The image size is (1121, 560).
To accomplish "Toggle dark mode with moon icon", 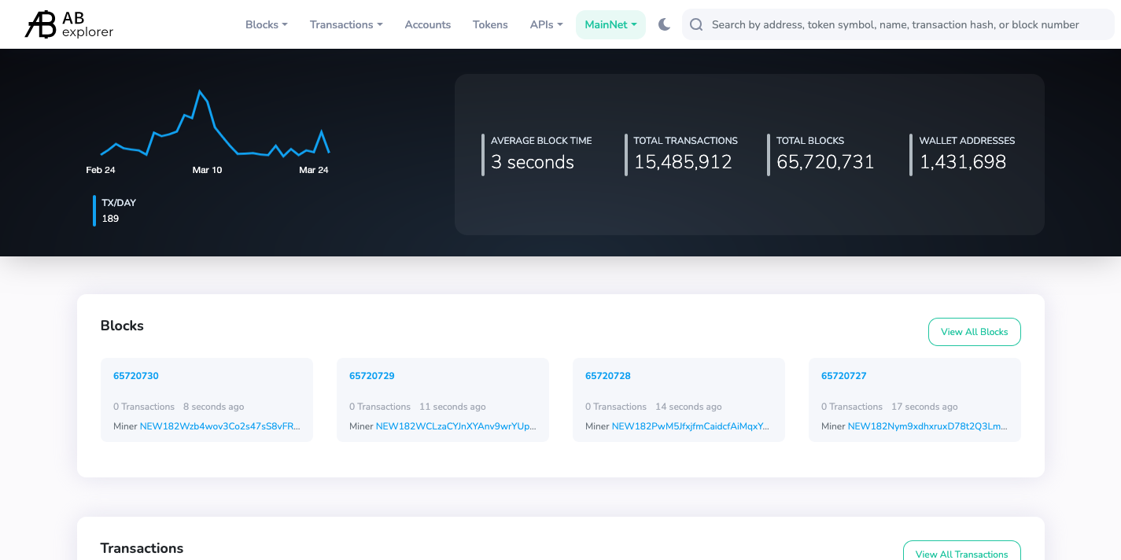I will coord(664,24).
